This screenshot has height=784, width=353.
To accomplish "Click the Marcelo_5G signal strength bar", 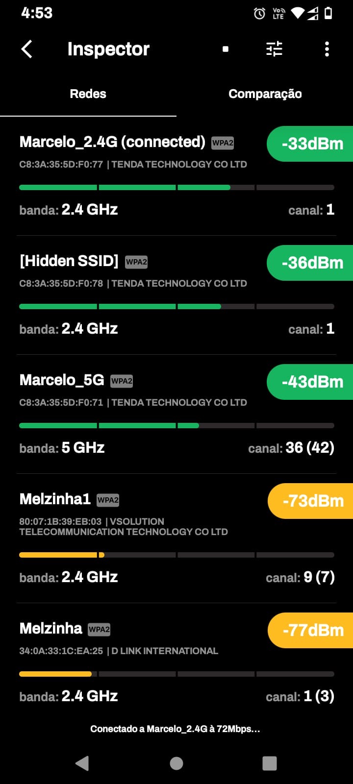I will 176,426.
